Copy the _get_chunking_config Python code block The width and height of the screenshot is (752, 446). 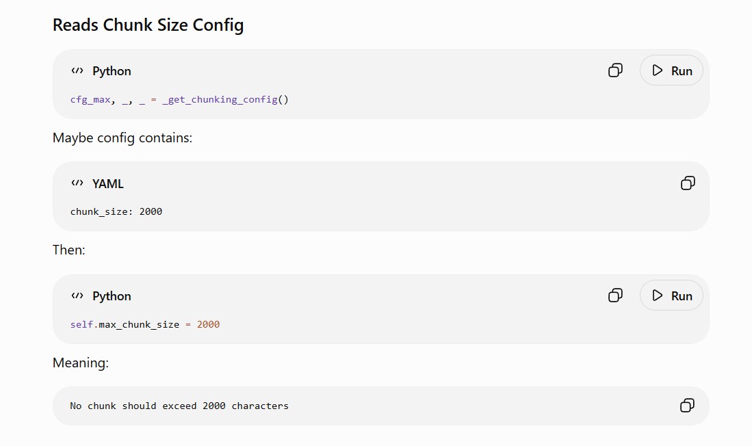(615, 70)
